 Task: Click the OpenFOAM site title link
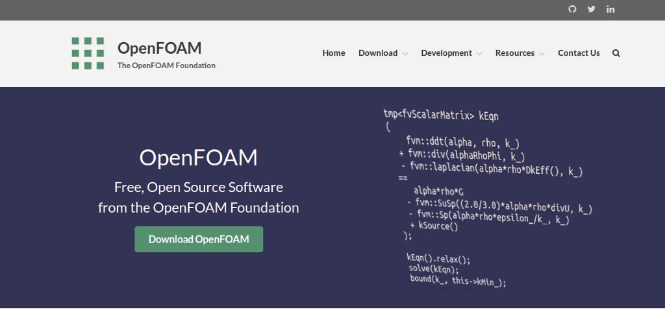pos(160,48)
